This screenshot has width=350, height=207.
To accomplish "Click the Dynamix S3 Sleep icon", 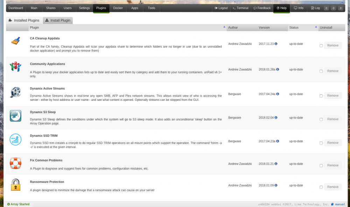I will pos(15,116).
